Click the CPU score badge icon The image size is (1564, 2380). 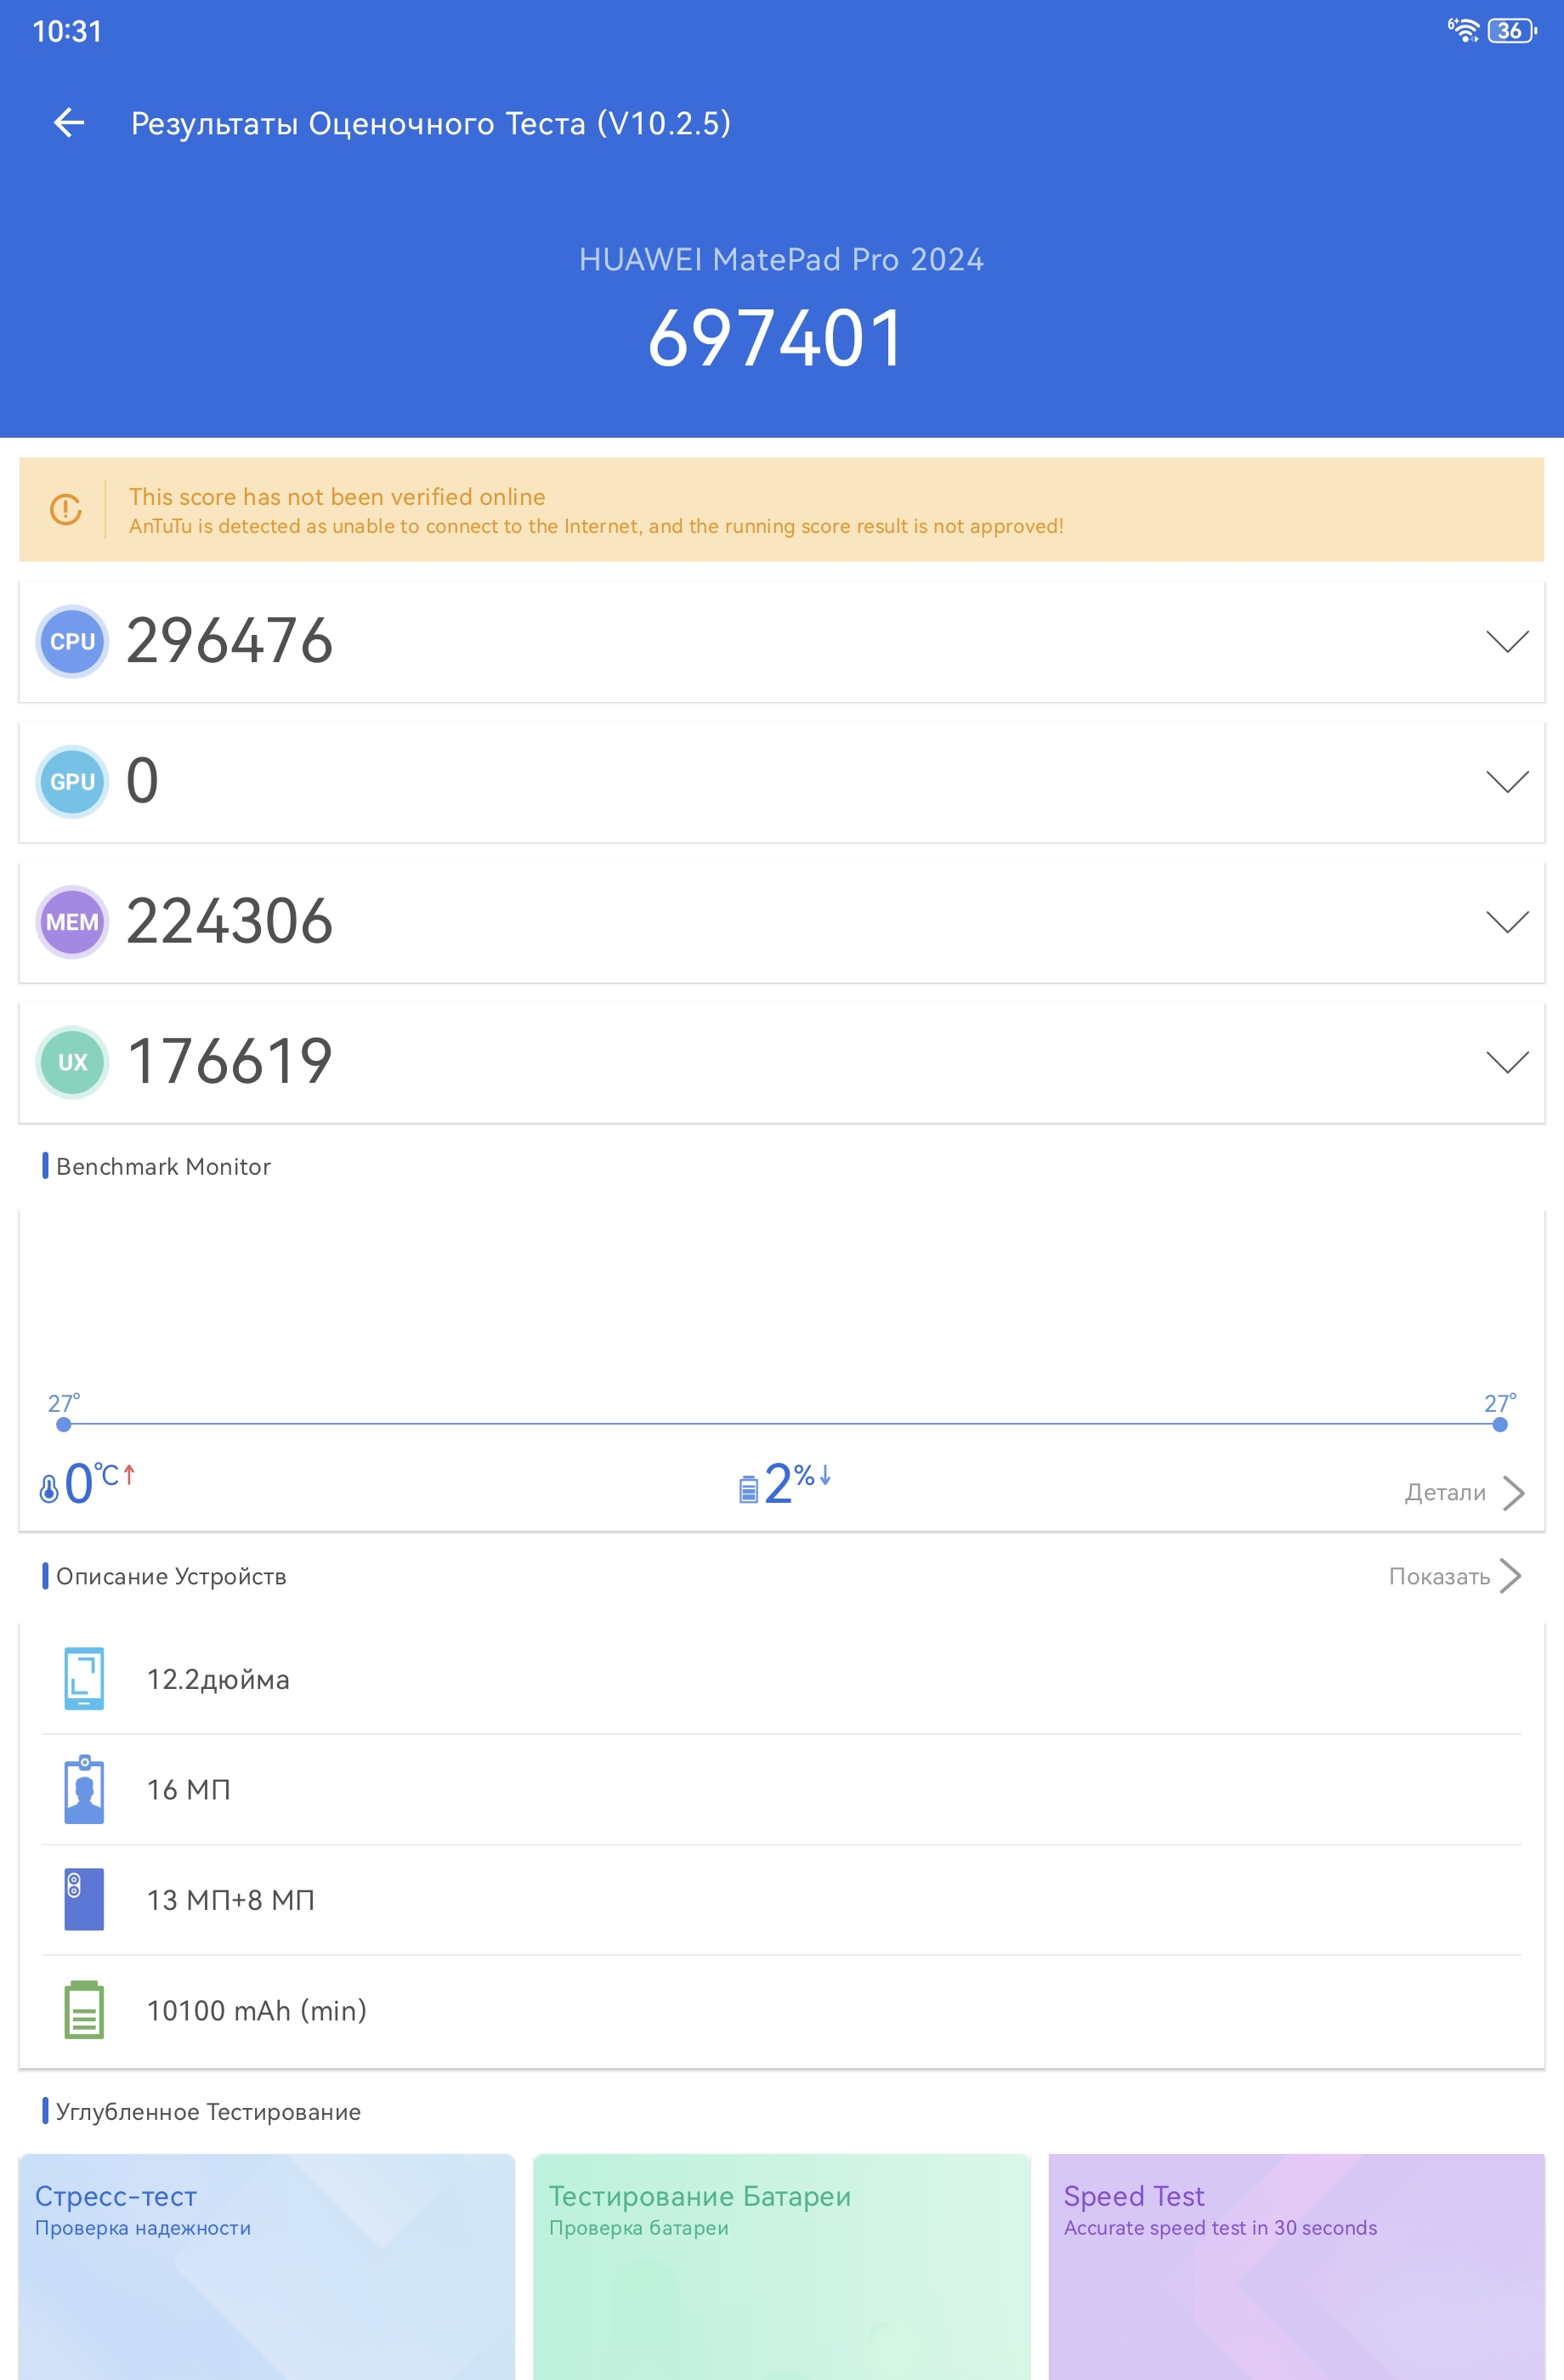72,642
